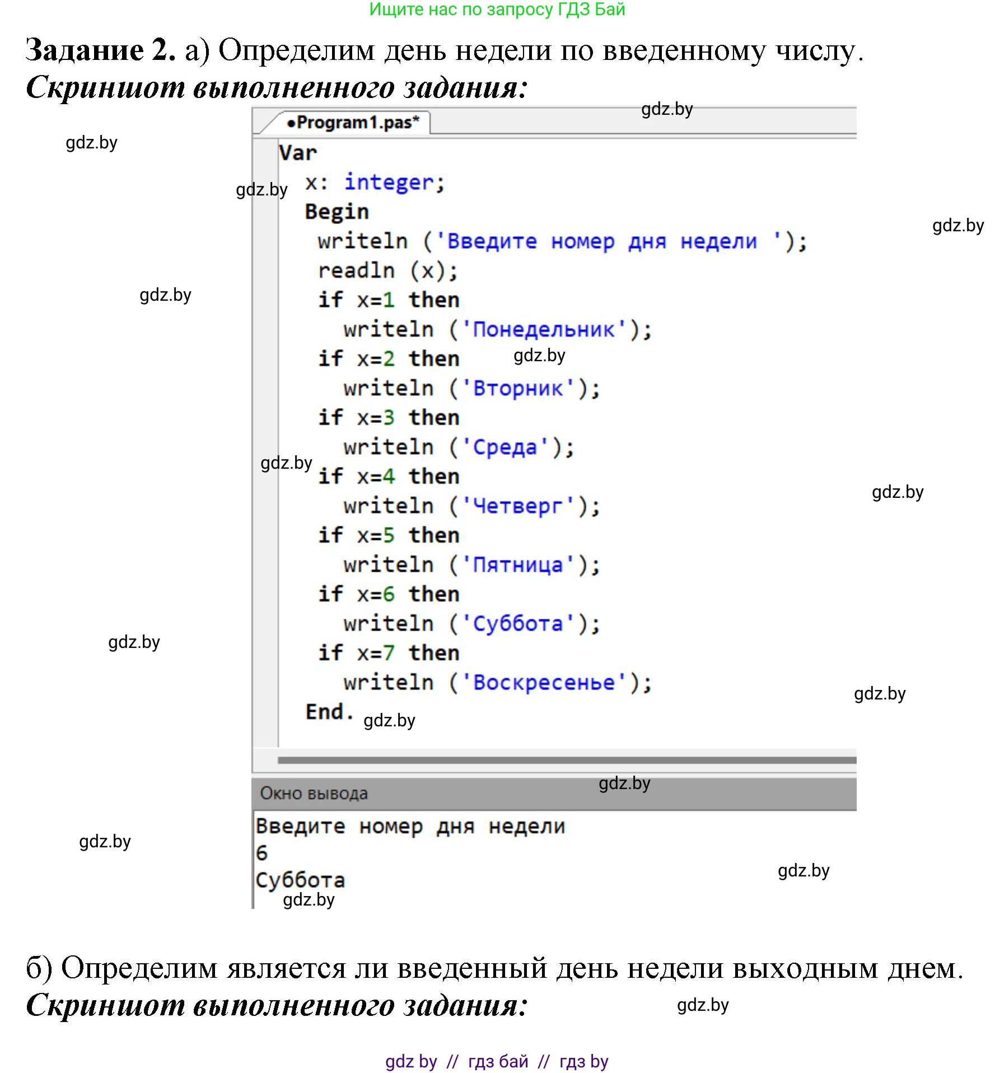Select the if x=7 then line
Screen dimensions: 995x1073
point(386,651)
